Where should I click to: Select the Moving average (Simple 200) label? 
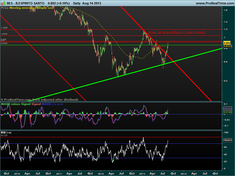(x=31, y=8)
